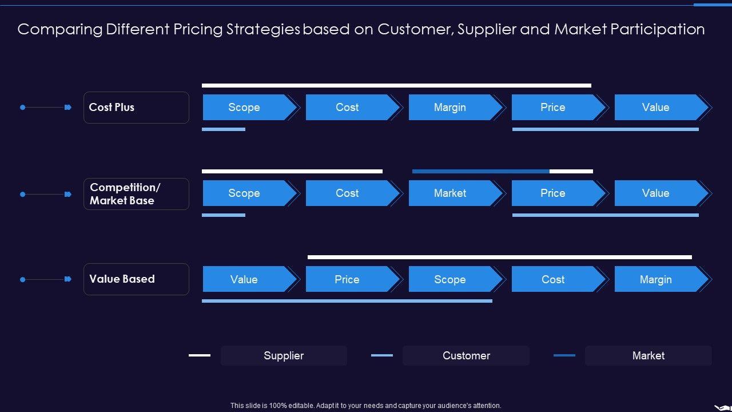This screenshot has width=732, height=412.
Task: Click the Scope arrow in the Value Based row
Action: click(x=450, y=279)
